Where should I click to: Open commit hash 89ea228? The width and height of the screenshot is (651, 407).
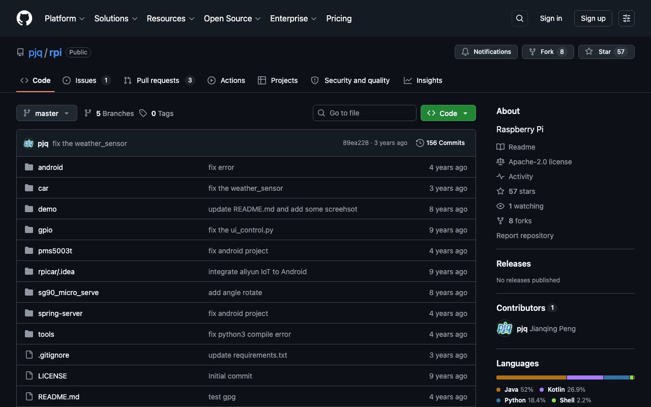tap(356, 143)
